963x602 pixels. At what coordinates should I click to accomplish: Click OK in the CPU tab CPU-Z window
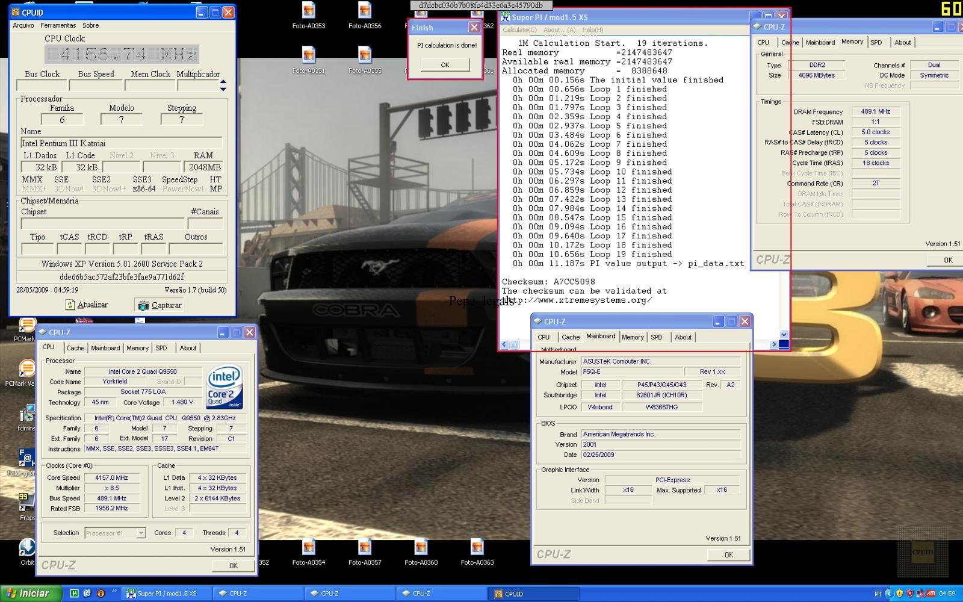click(x=234, y=565)
